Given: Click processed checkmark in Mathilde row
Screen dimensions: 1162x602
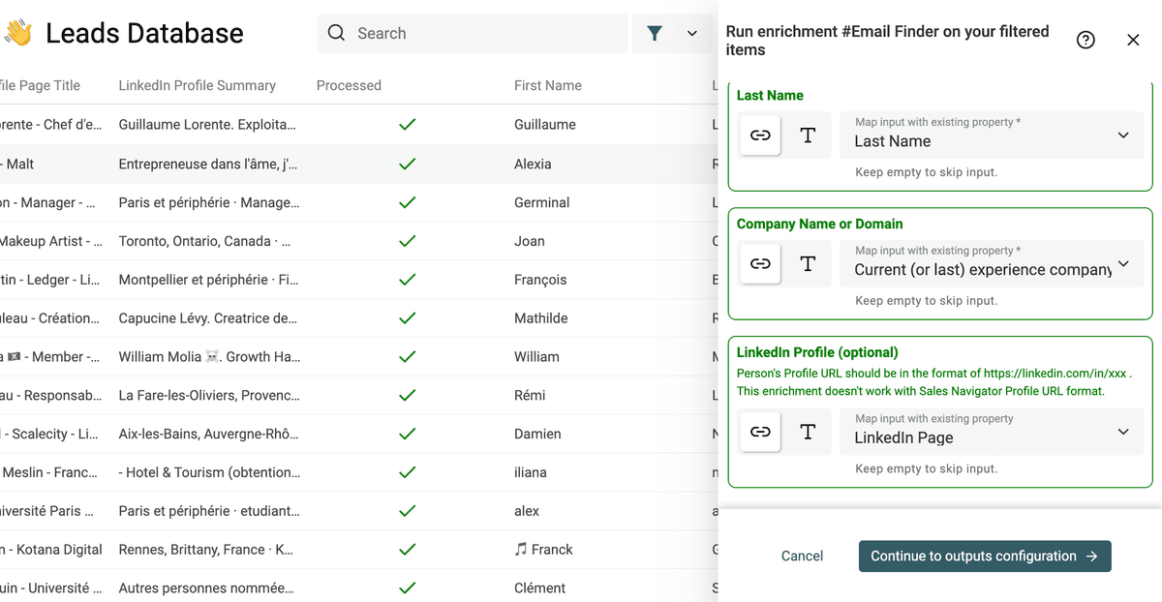Looking at the screenshot, I should 408,318.
